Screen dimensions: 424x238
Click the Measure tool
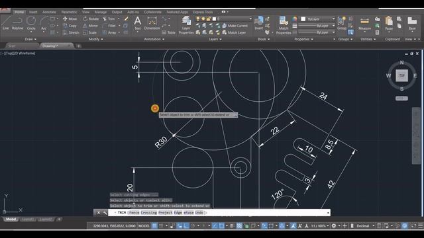(364, 23)
